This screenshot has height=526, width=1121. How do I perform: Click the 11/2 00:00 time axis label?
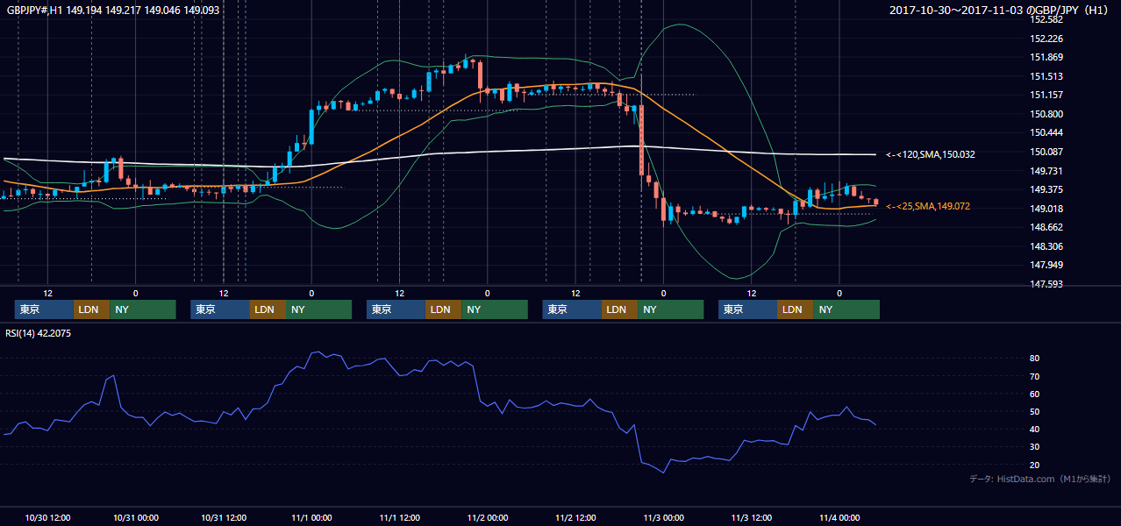click(488, 518)
